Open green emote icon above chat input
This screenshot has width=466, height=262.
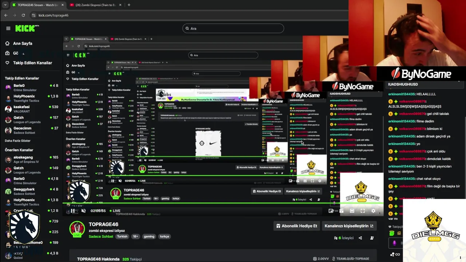pyautogui.click(x=392, y=233)
